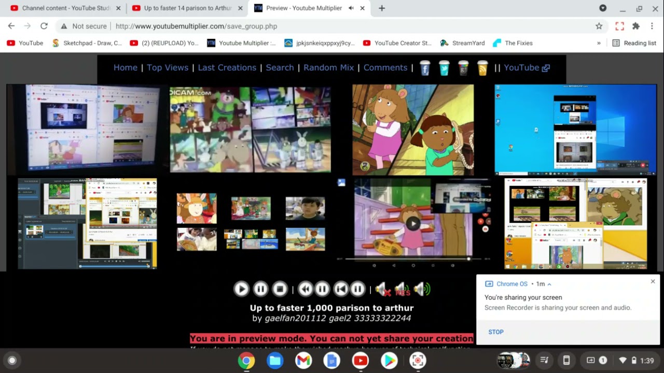Bookmark this page with the star icon

[x=599, y=26]
